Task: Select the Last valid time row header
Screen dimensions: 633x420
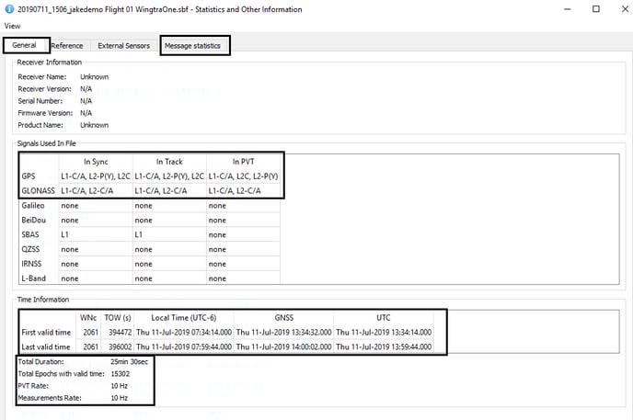Action: pyautogui.click(x=46, y=347)
